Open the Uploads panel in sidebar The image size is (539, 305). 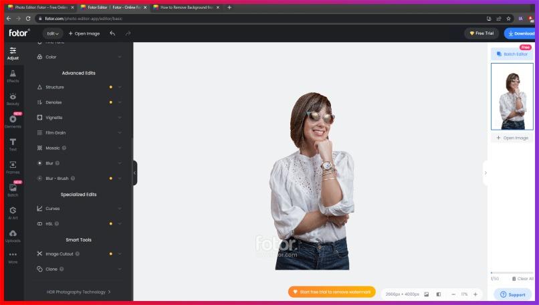pos(13,236)
